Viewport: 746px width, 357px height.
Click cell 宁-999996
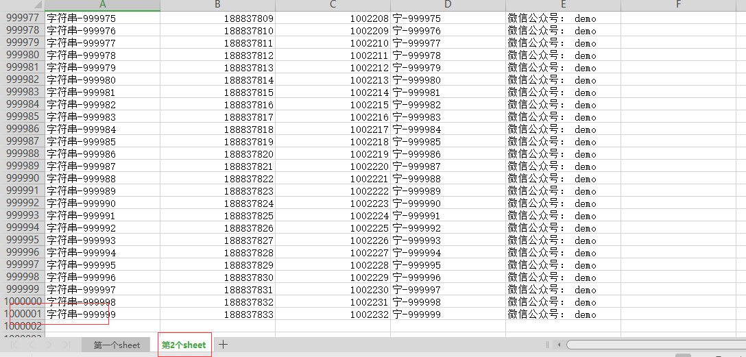click(448, 277)
